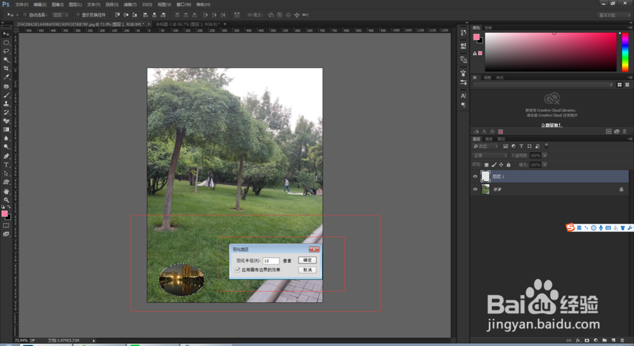
Task: Click the lock transparent pixels icon
Action: coord(486,165)
